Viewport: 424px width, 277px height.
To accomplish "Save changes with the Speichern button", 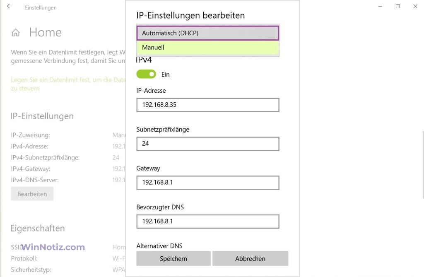I will pyautogui.click(x=173, y=258).
